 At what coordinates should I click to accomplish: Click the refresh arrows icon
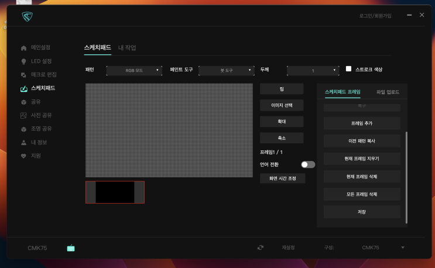pos(260,248)
